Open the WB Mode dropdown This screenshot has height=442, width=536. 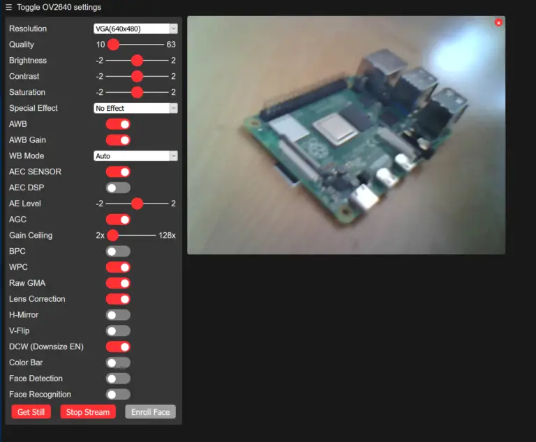[135, 156]
